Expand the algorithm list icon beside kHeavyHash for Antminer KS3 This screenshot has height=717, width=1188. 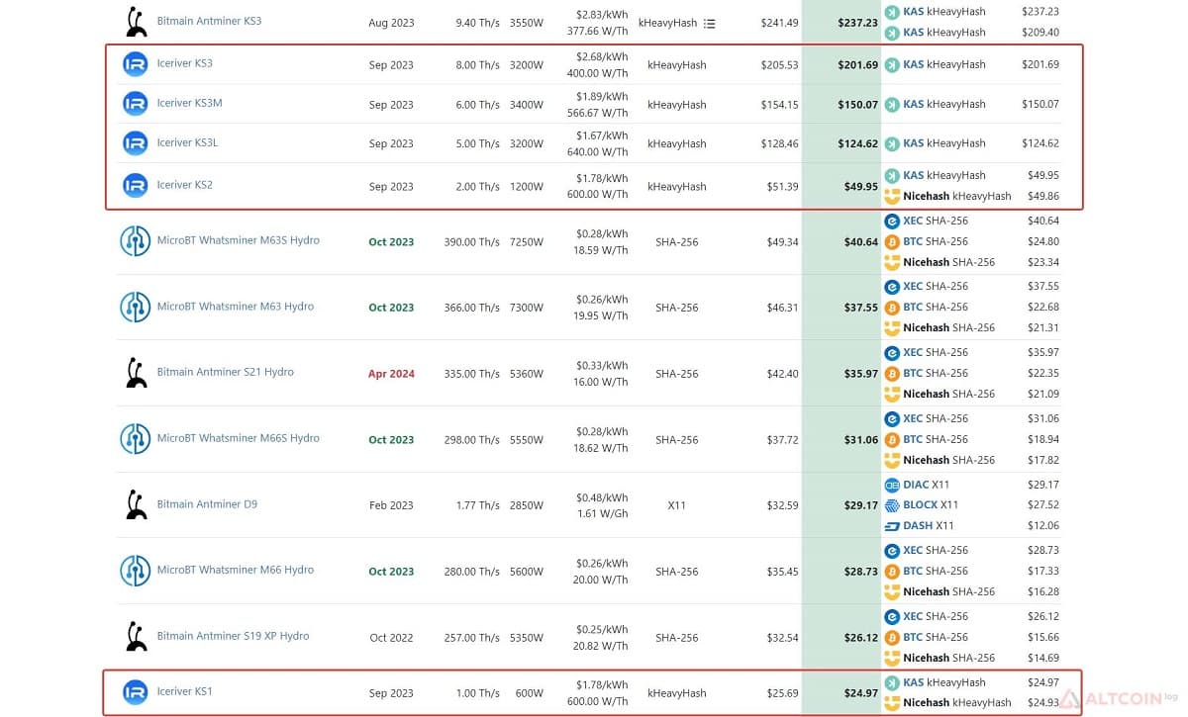pyautogui.click(x=710, y=23)
